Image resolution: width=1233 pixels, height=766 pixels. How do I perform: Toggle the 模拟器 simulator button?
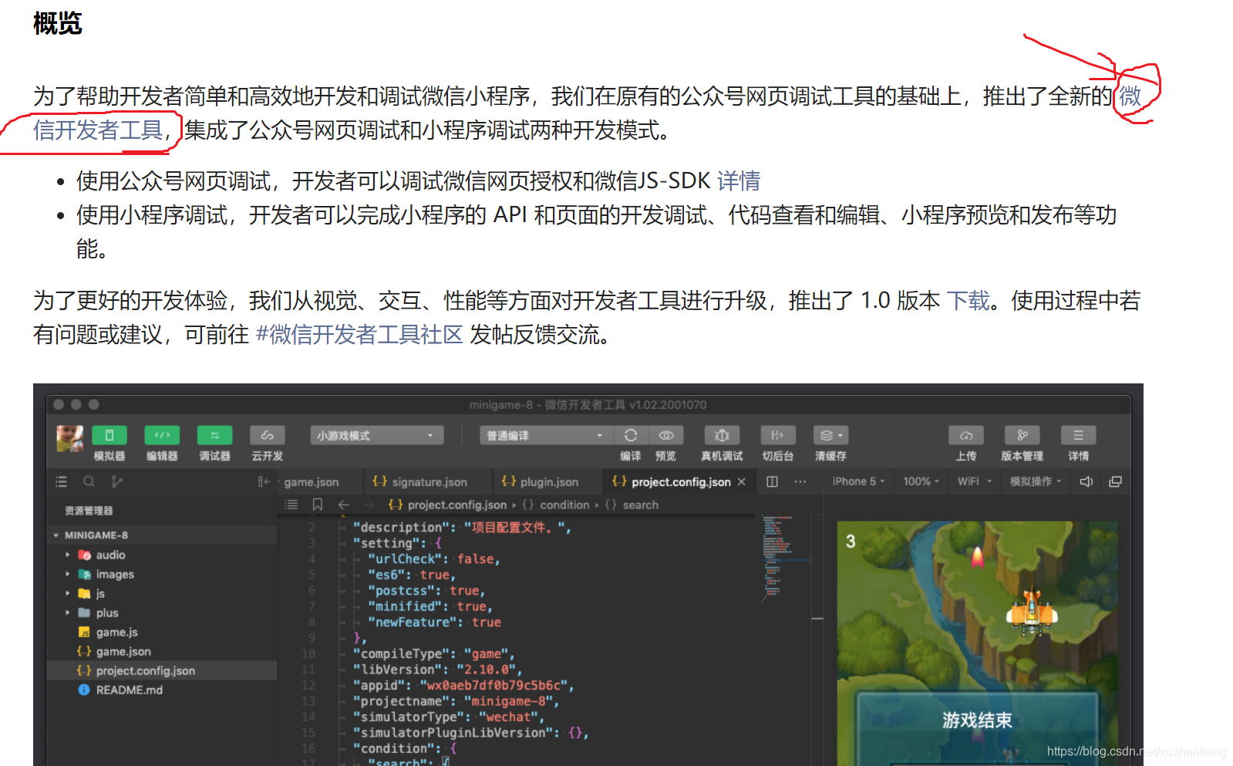tap(109, 435)
